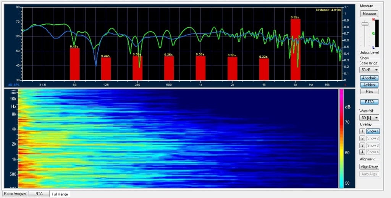This screenshot has width=391, height=198.
Task: Open the Scale range dropdown
Action: click(369, 70)
